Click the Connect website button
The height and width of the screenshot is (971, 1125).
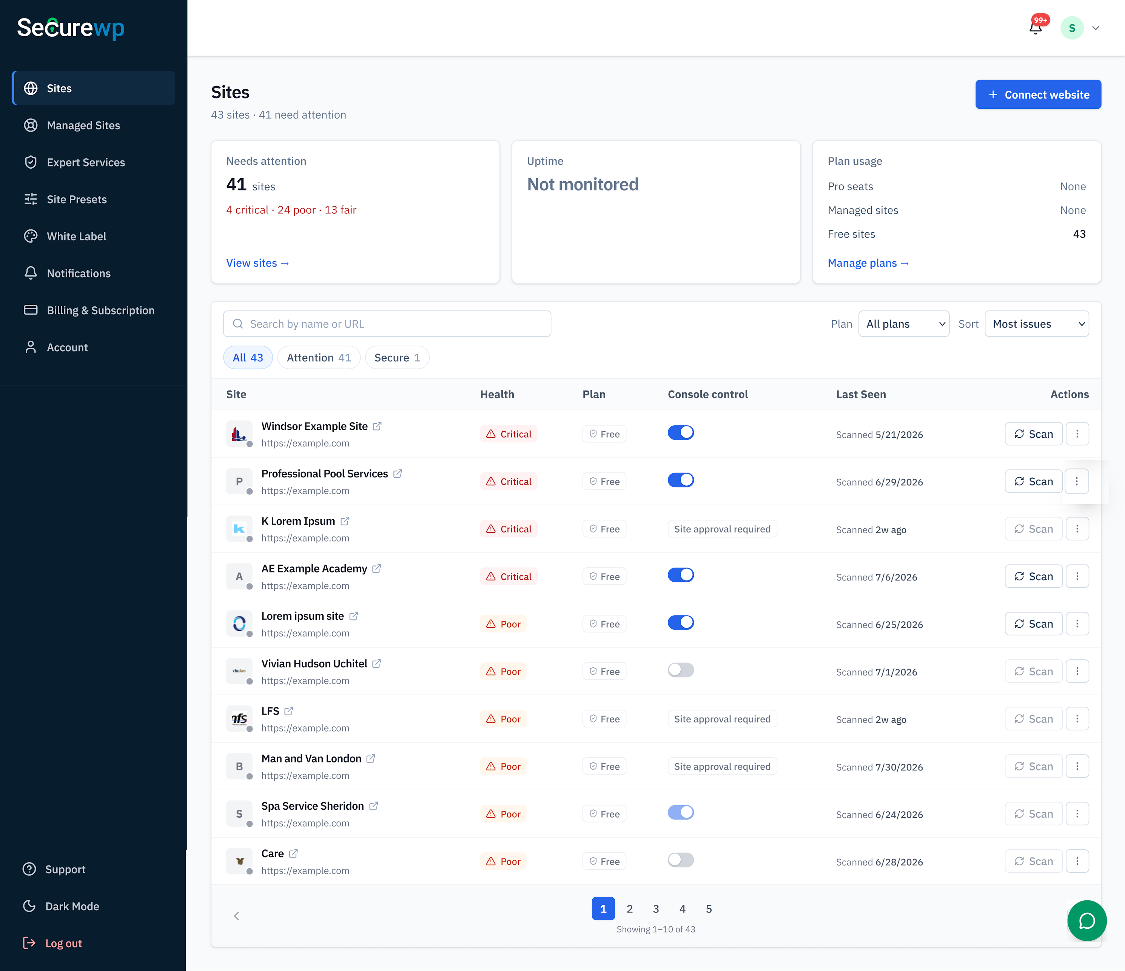[1038, 94]
